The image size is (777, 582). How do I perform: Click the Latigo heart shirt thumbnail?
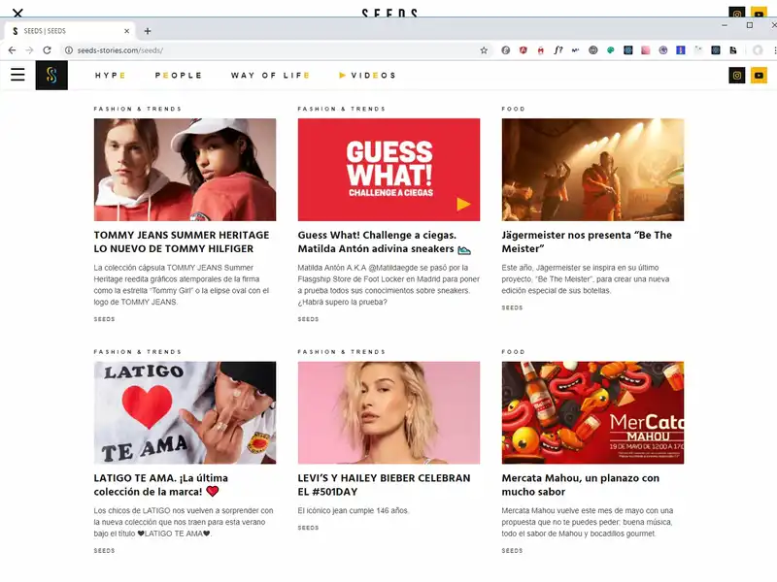[185, 413]
